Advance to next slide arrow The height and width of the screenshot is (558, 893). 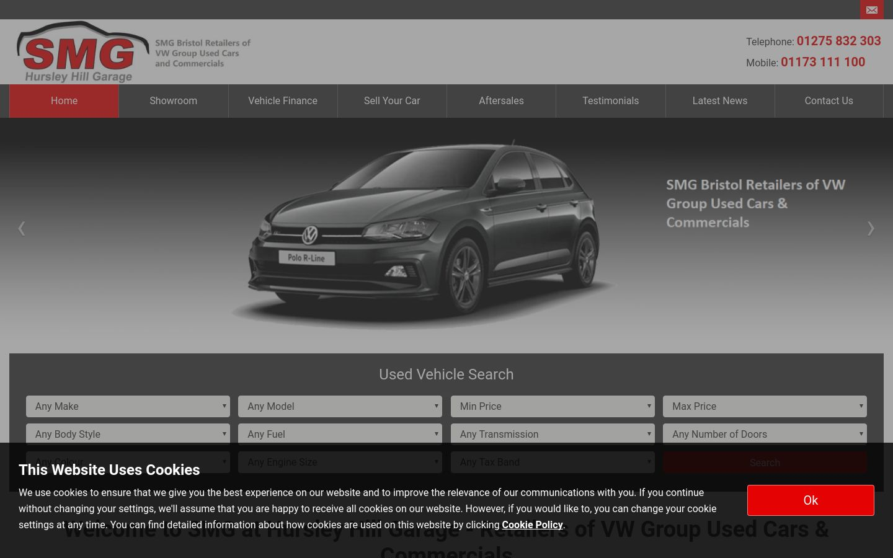click(x=871, y=228)
